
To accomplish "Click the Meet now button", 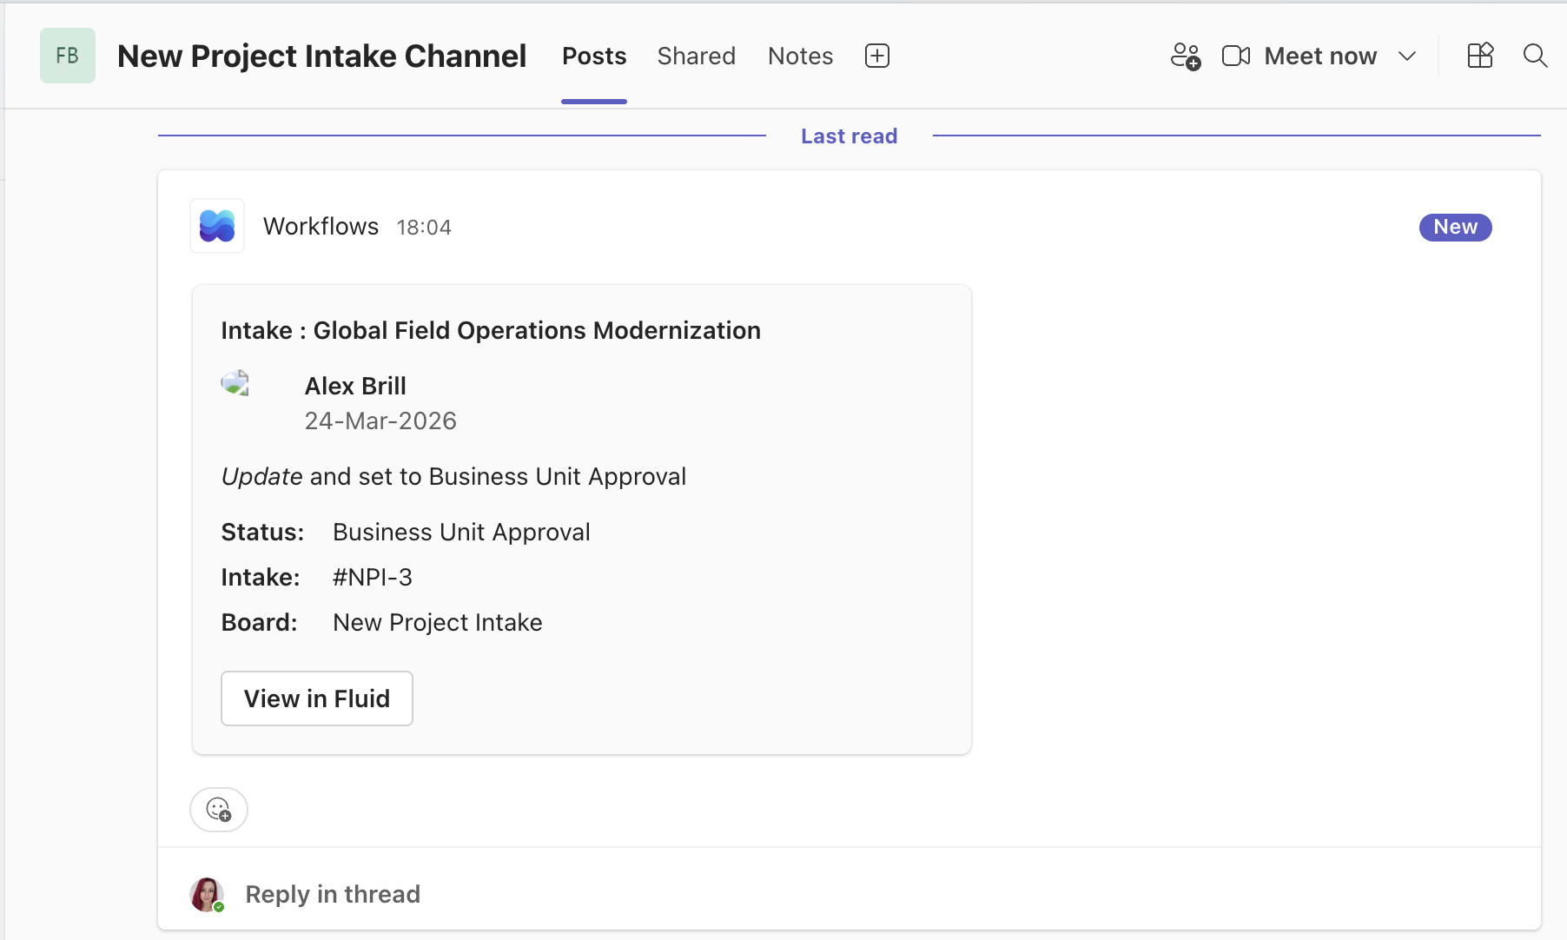I will pyautogui.click(x=1319, y=56).
